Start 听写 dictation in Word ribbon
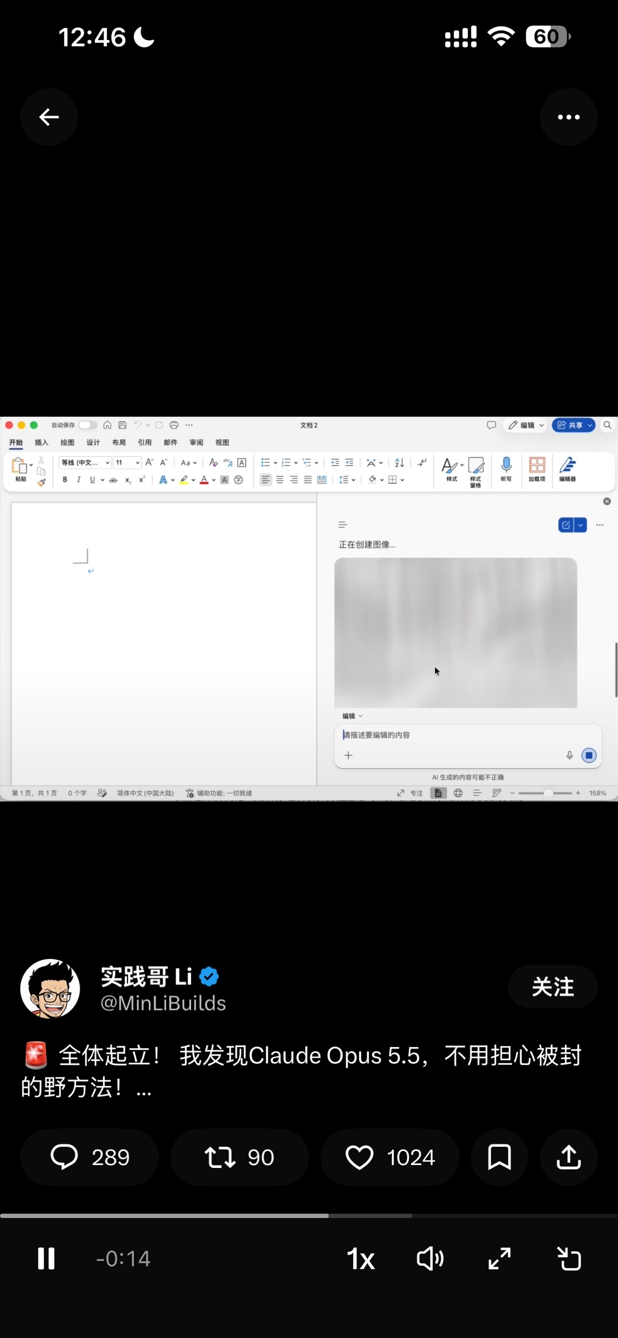Screen dimensions: 618x1338 (x=506, y=469)
